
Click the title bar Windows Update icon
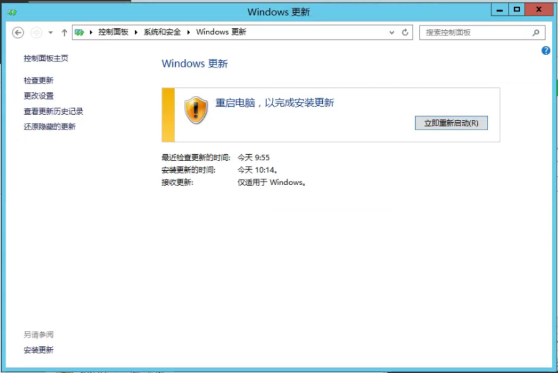pyautogui.click(x=12, y=12)
